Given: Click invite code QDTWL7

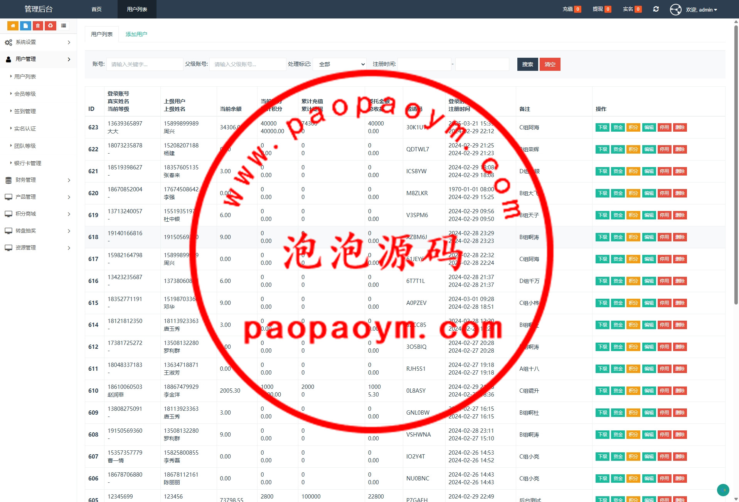Looking at the screenshot, I should [x=417, y=149].
